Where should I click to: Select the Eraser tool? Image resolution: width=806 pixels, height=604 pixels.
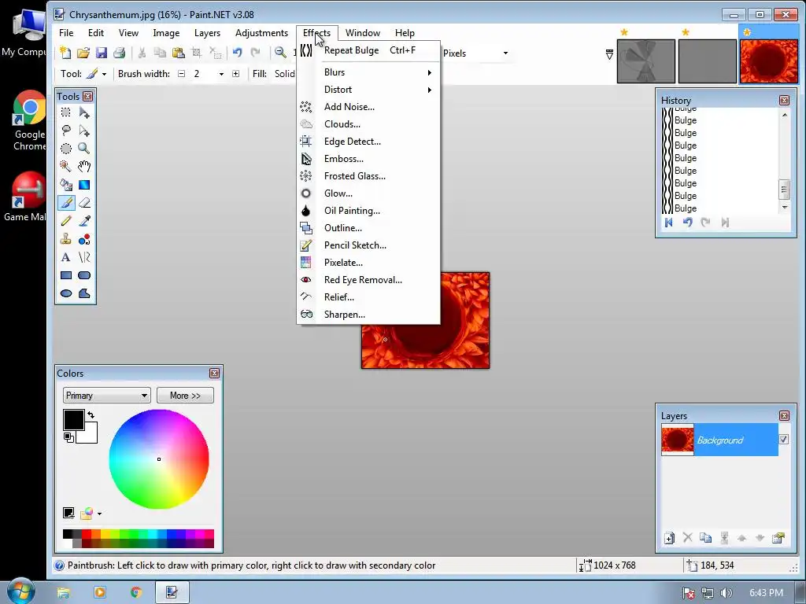tap(84, 203)
